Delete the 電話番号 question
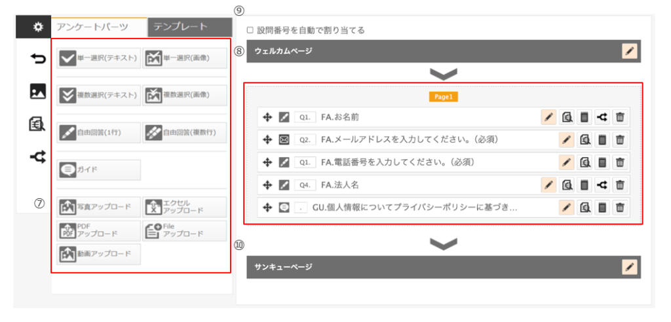This screenshot has width=671, height=322. (620, 162)
